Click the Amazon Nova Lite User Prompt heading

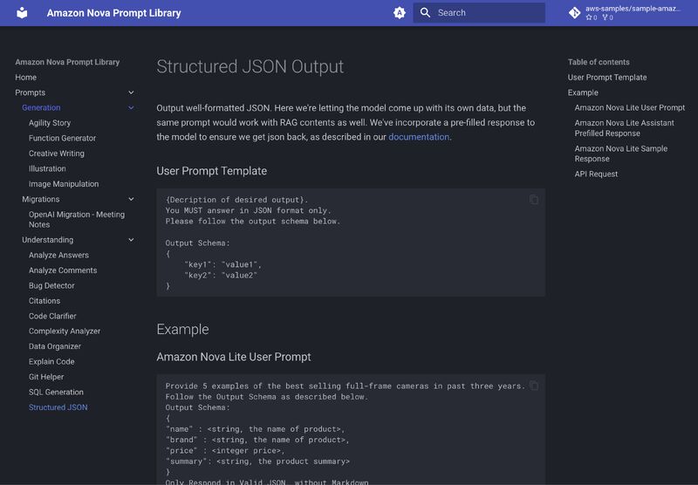(234, 357)
